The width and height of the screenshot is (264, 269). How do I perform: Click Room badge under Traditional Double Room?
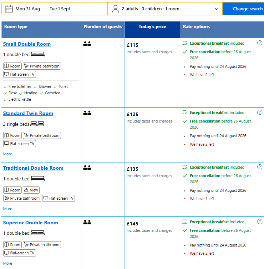pyautogui.click(x=12, y=190)
